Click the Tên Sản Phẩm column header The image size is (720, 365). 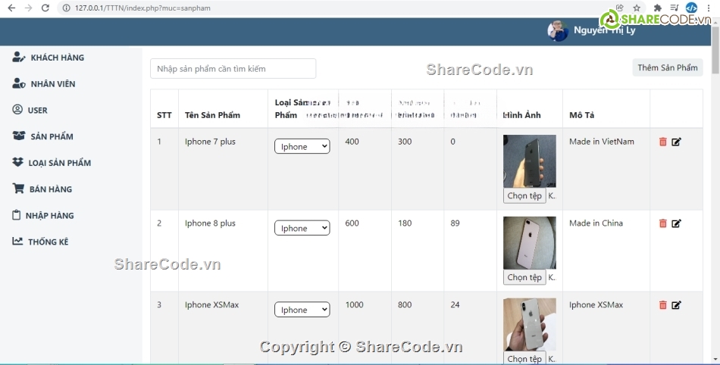coord(213,115)
